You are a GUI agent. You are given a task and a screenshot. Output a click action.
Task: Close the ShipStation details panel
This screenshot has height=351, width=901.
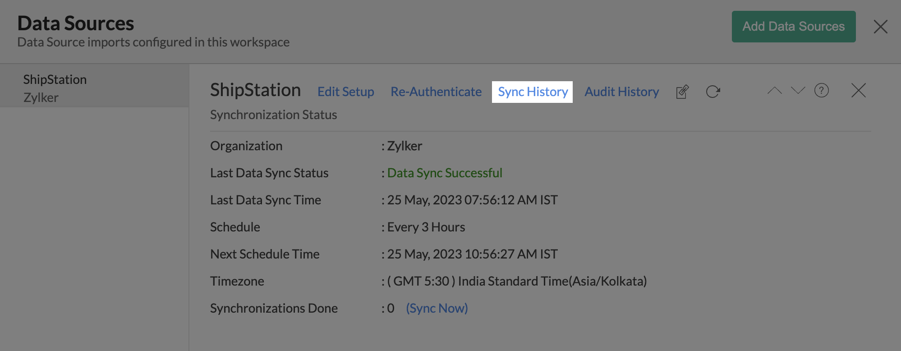click(859, 91)
